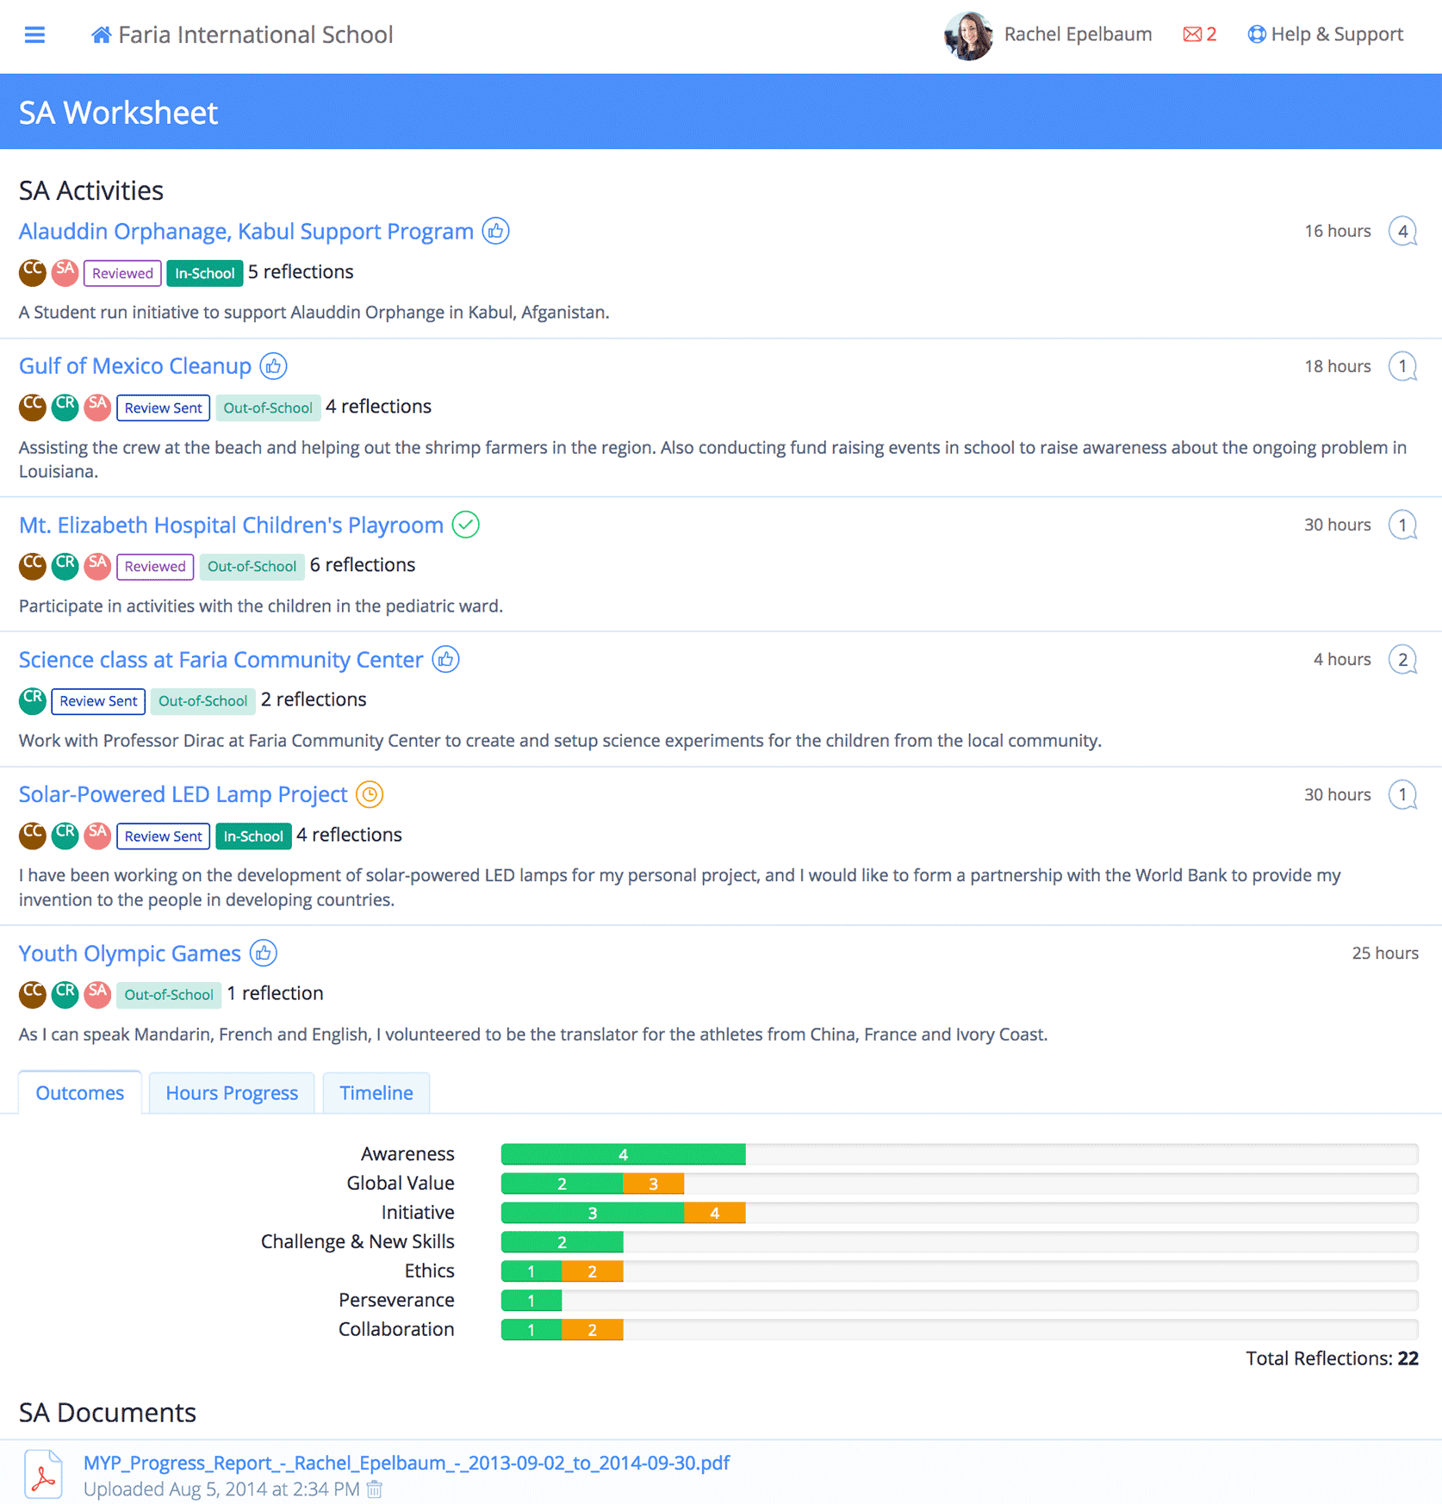
Task: Open the messages envelope icon with 2
Action: tap(1199, 34)
